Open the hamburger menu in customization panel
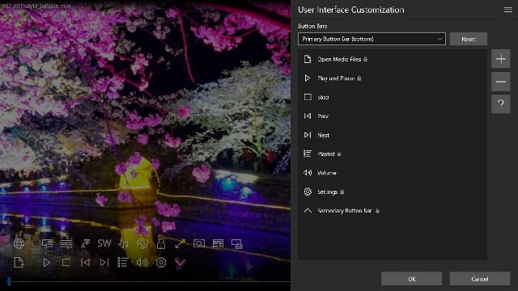The height and width of the screenshot is (291, 518). point(508,10)
